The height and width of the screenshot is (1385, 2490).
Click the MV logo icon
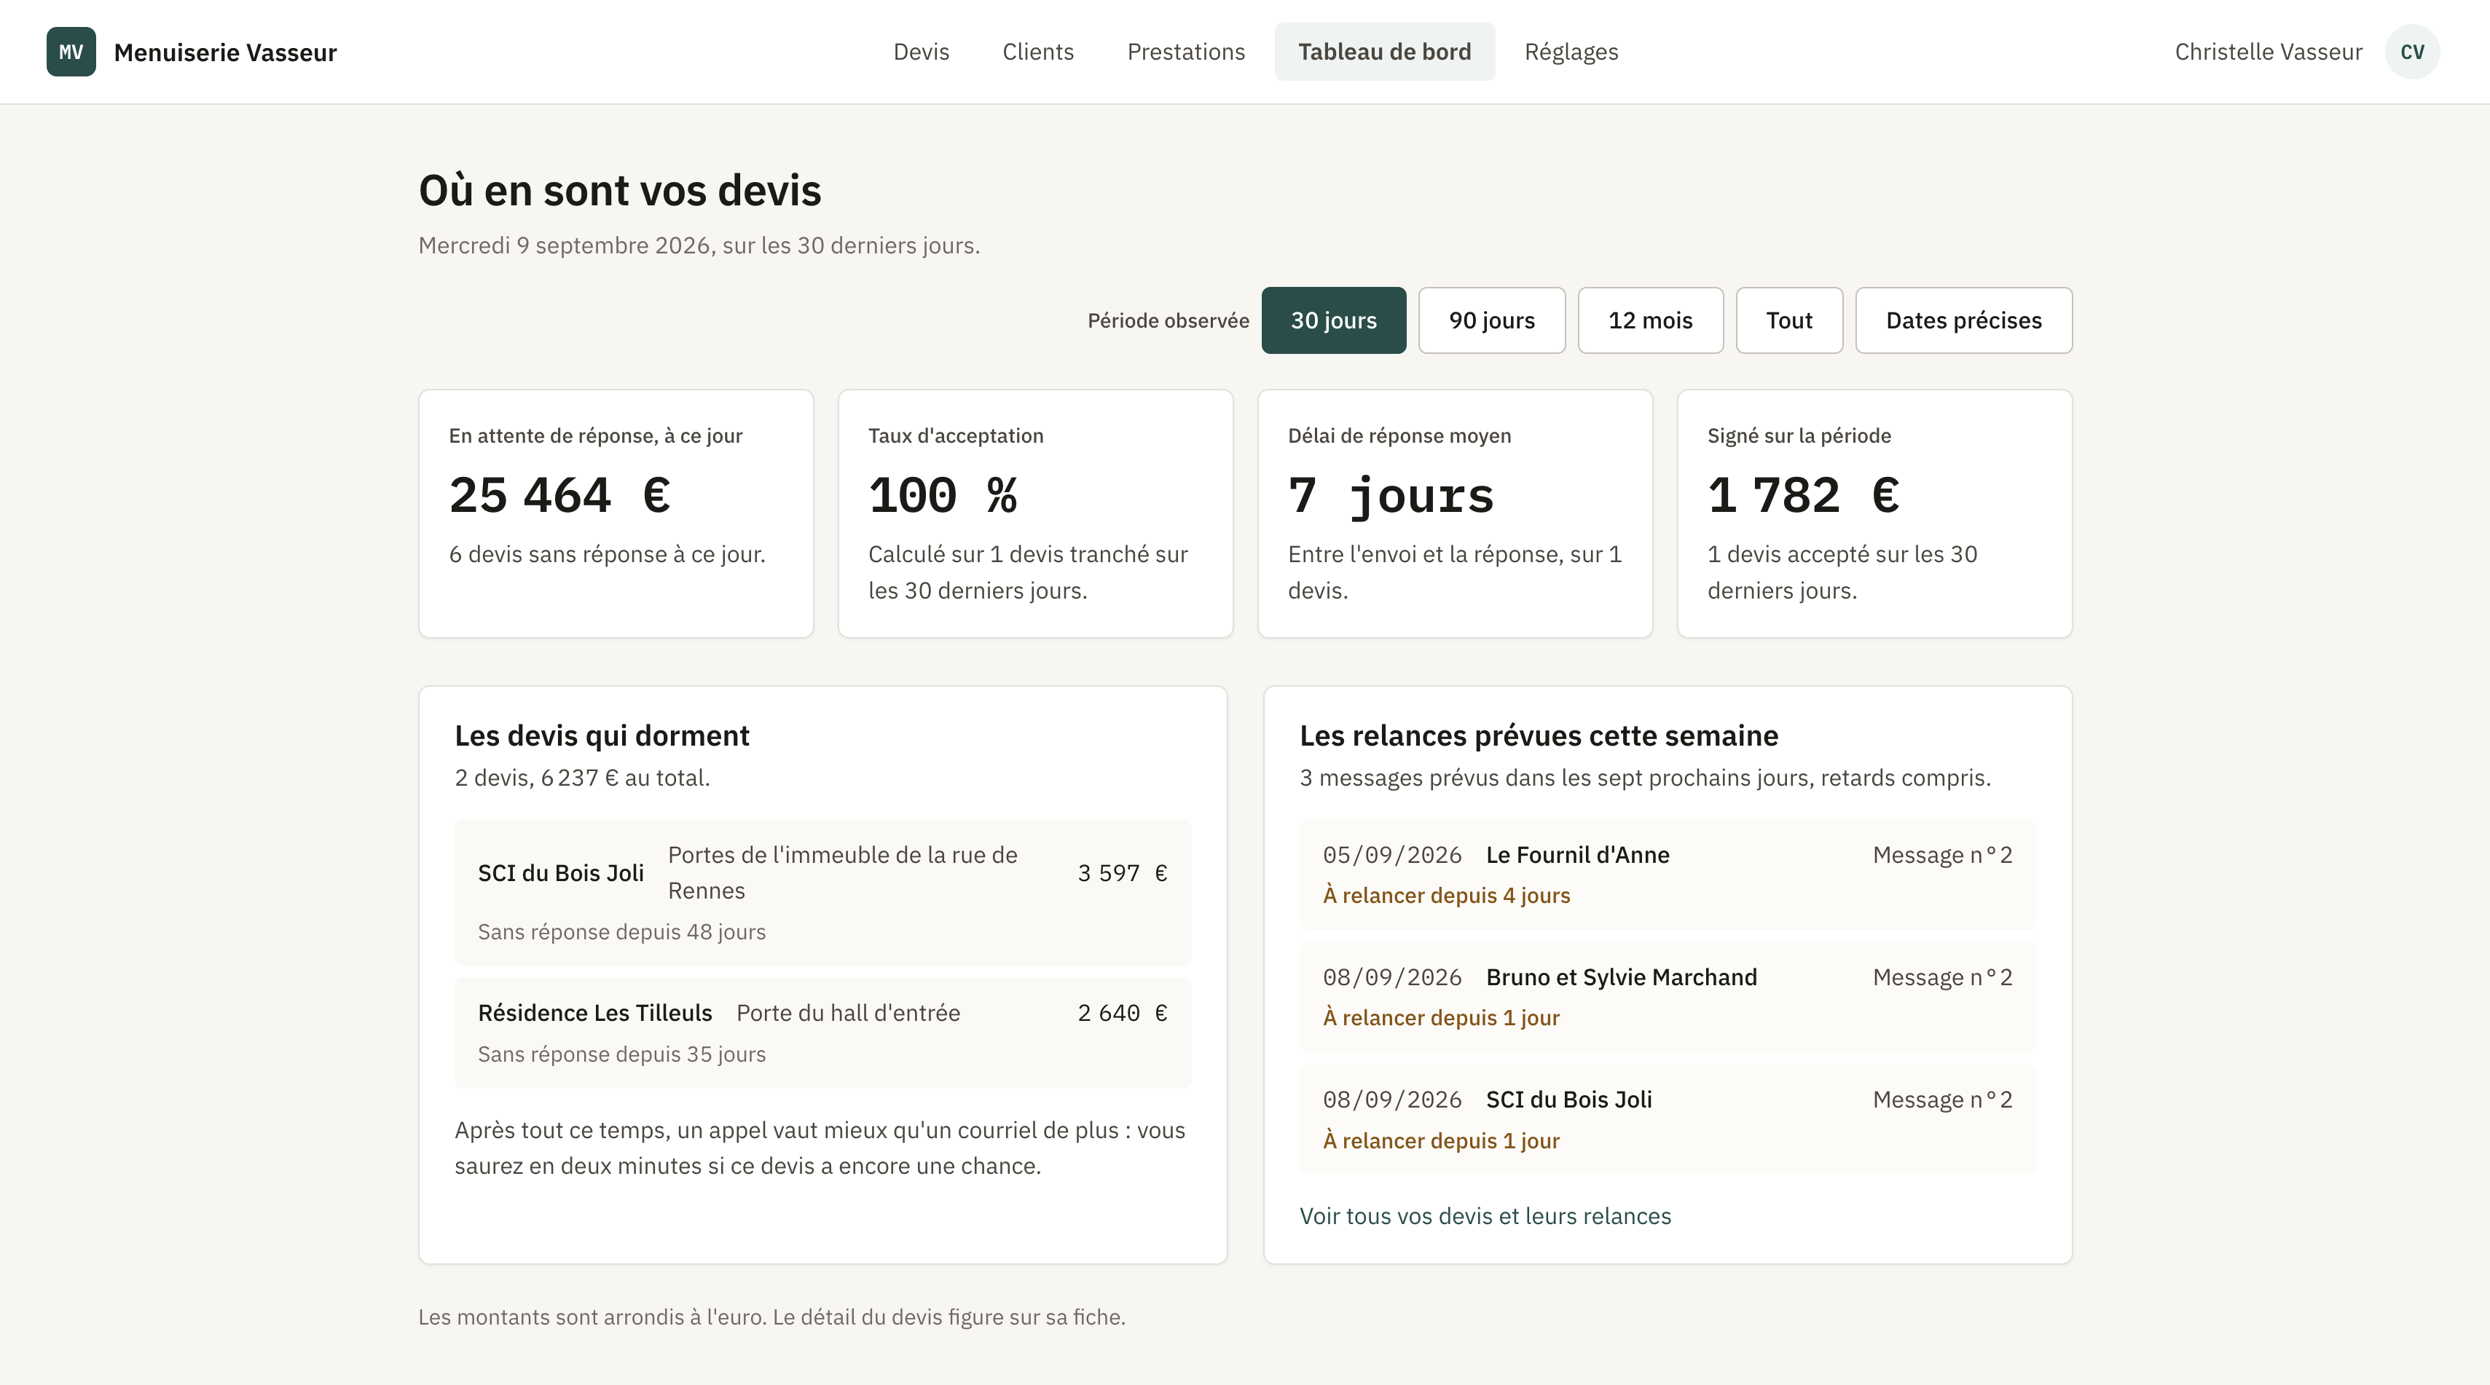coord(71,52)
